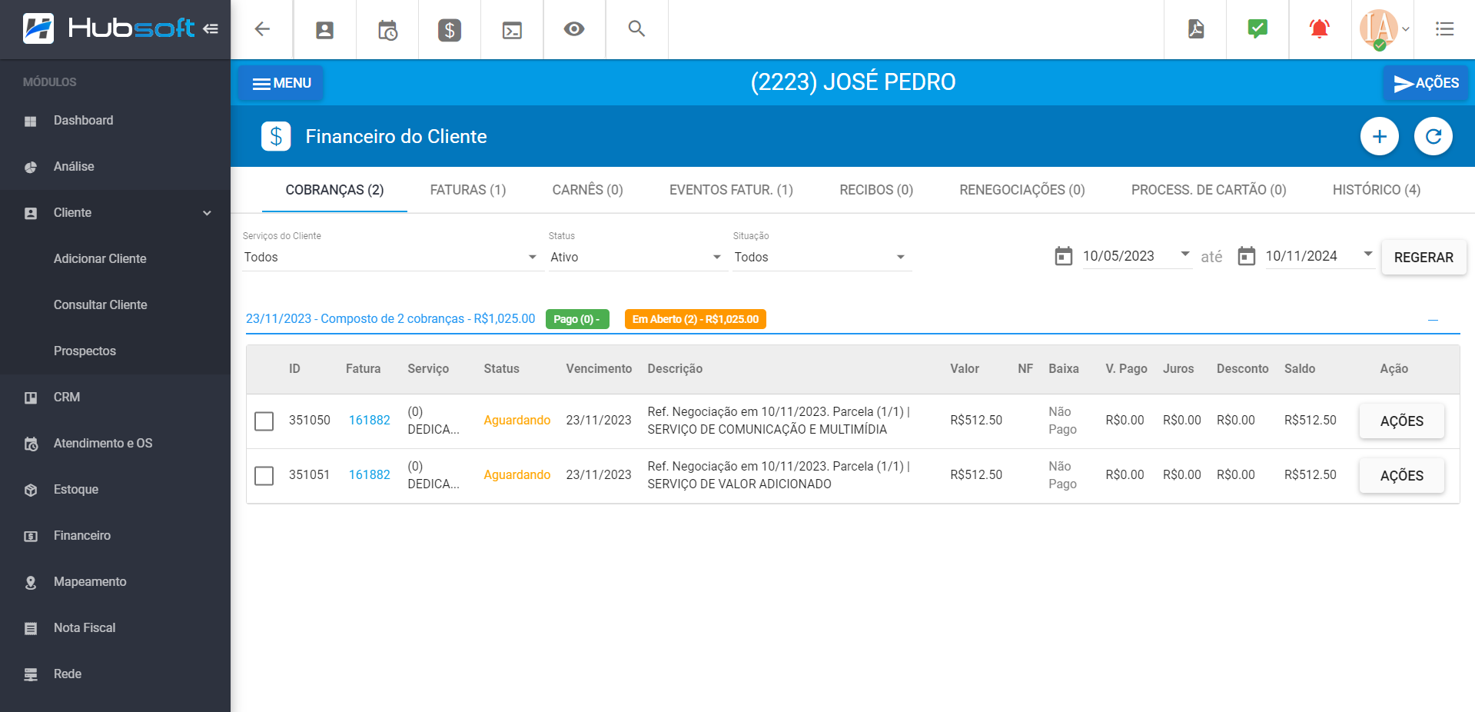Open the Estoque module
1475x712 pixels.
[x=115, y=490]
